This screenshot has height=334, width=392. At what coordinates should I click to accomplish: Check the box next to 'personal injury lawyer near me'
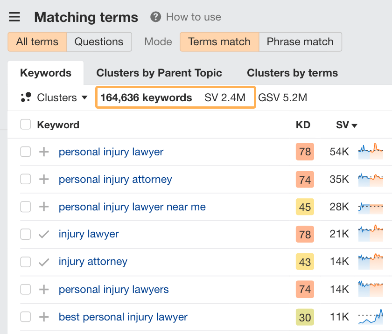(26, 207)
